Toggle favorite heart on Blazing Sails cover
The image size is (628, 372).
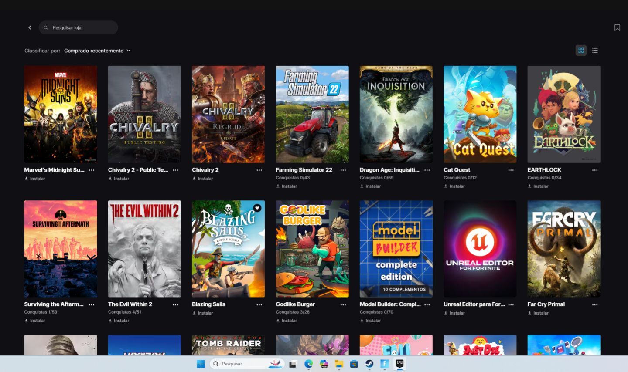point(257,208)
